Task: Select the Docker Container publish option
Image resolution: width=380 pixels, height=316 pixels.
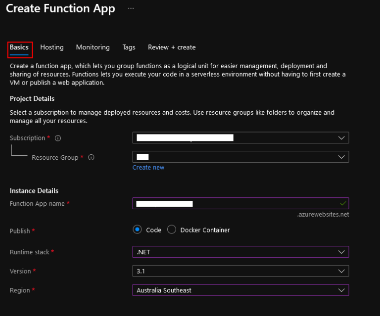Action: (172, 229)
